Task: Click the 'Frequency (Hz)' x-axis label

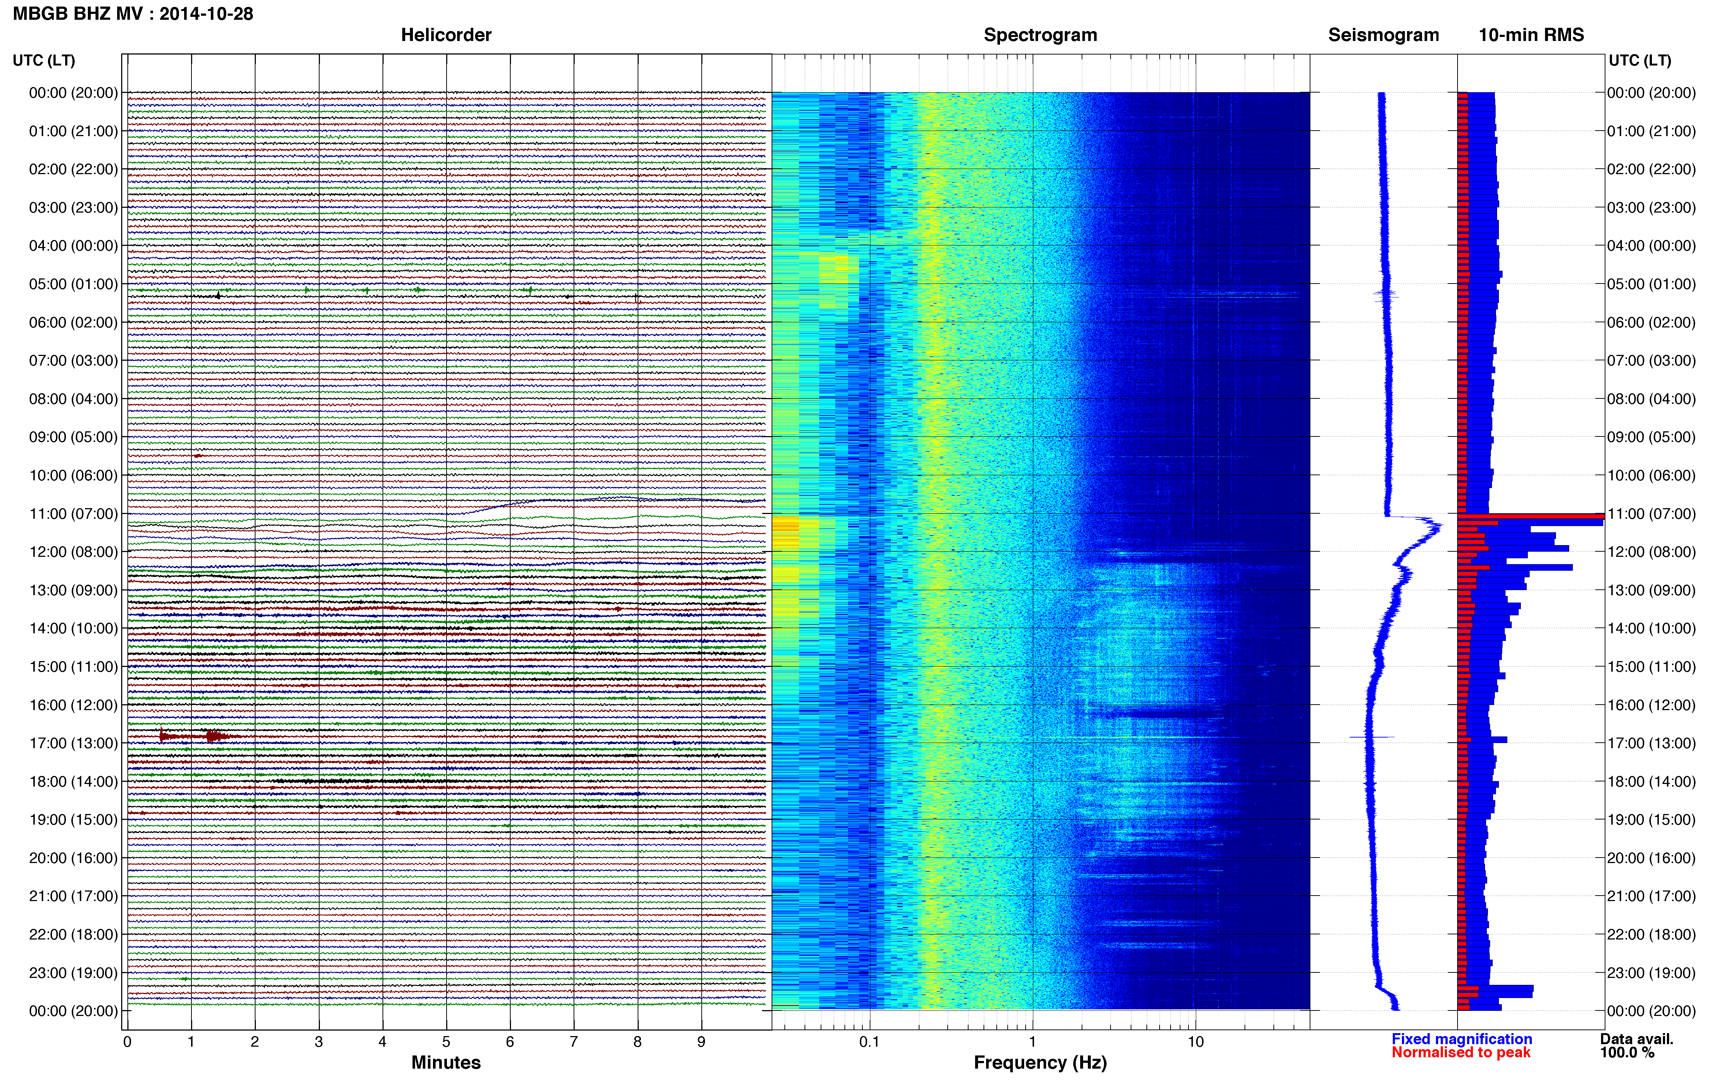Action: [x=1040, y=1062]
